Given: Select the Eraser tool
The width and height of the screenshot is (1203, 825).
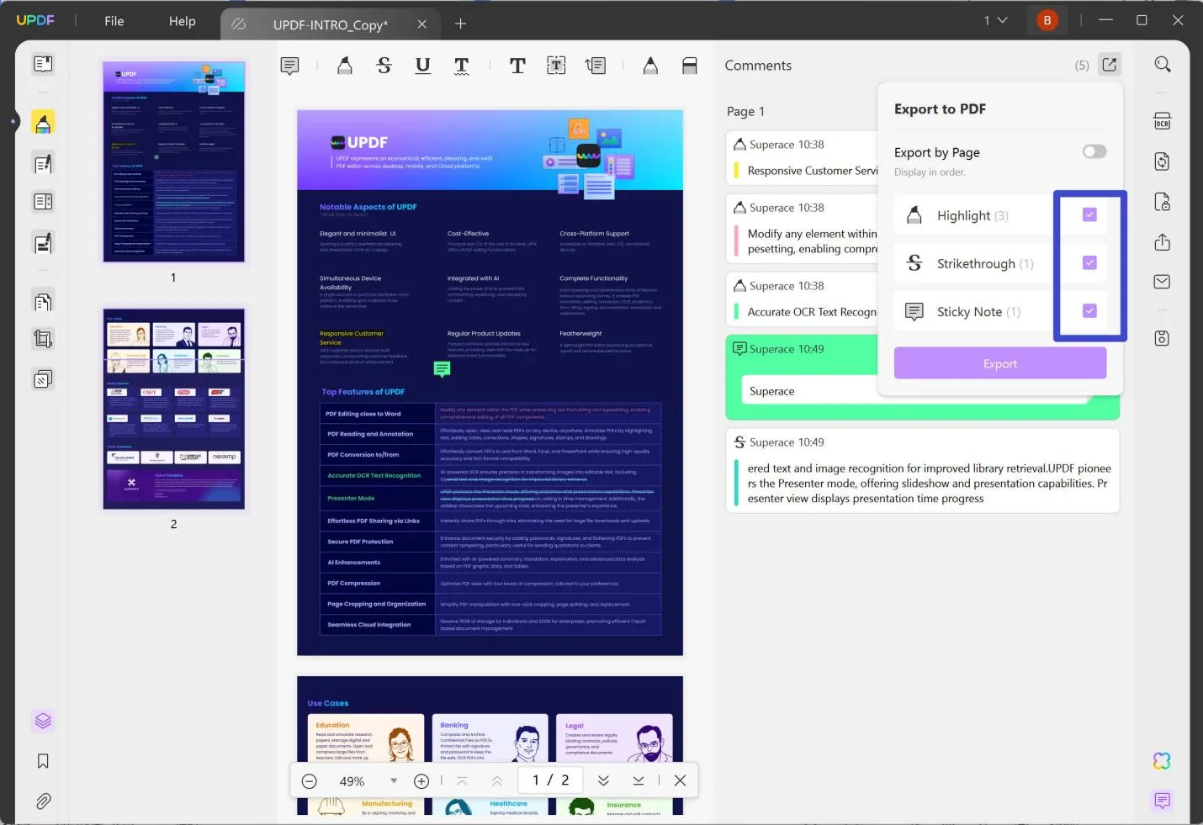Looking at the screenshot, I should [689, 66].
